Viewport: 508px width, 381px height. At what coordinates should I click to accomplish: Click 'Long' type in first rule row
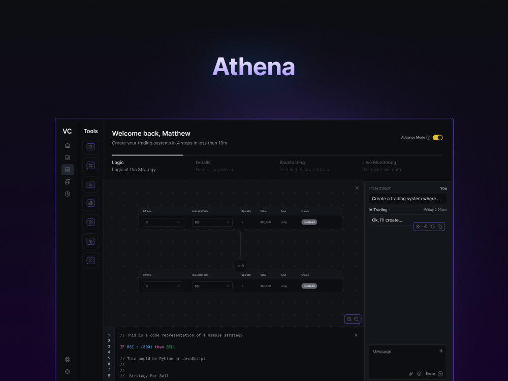(284, 223)
